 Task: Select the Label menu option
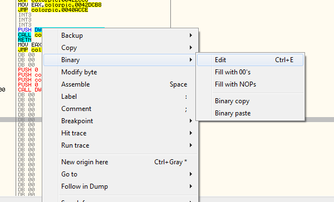pos(120,97)
